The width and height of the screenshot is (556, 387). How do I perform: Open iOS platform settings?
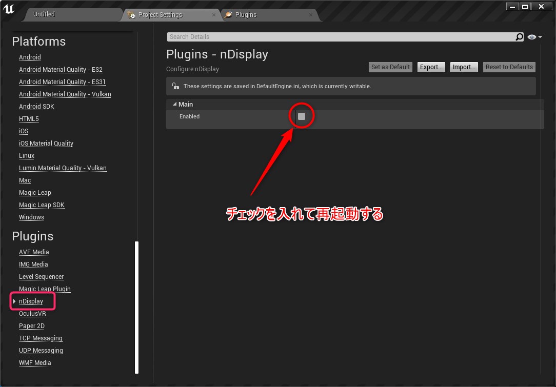(x=24, y=131)
